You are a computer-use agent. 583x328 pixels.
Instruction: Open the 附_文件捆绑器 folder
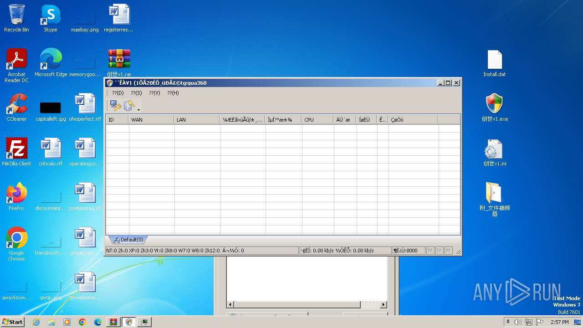[495, 200]
